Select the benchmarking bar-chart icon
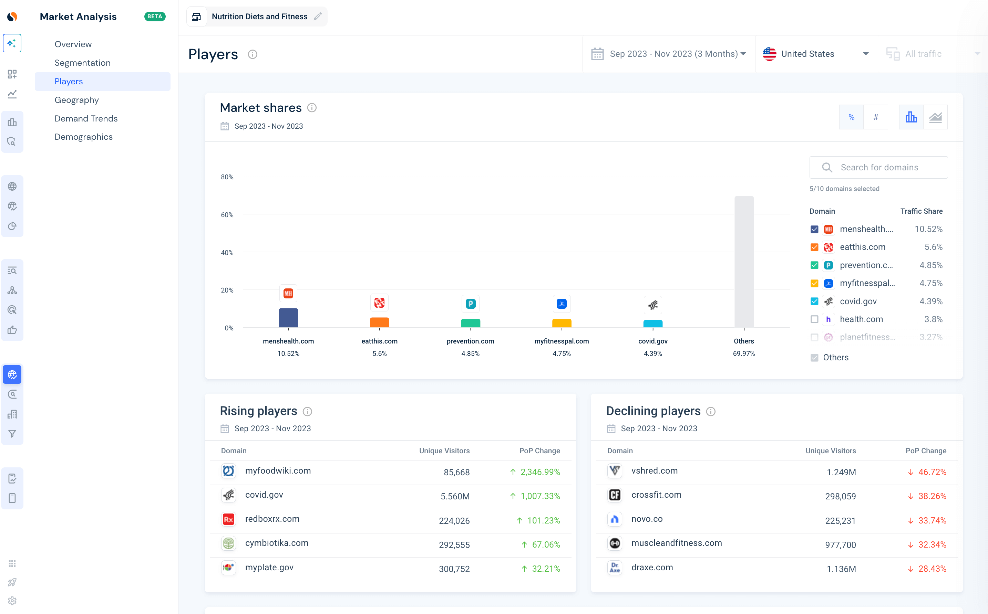 [12, 122]
